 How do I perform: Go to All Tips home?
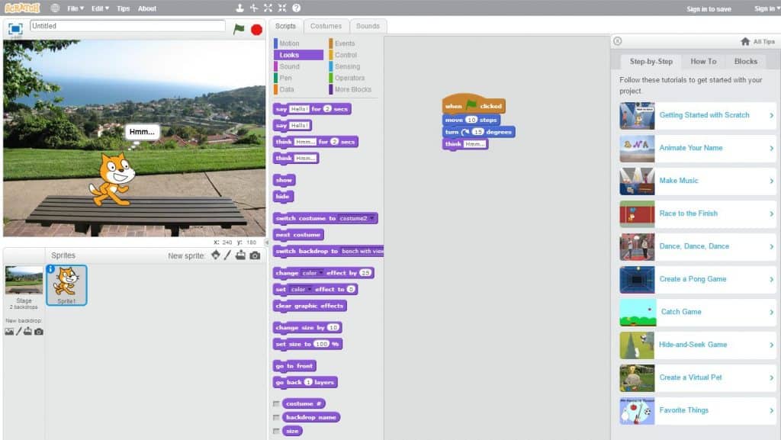pyautogui.click(x=757, y=42)
